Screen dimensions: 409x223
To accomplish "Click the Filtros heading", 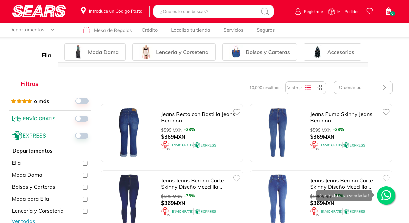I will click(29, 84).
